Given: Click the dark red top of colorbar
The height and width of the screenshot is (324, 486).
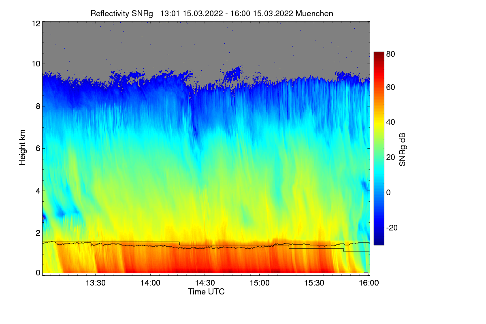Looking at the screenshot, I should (x=378, y=55).
